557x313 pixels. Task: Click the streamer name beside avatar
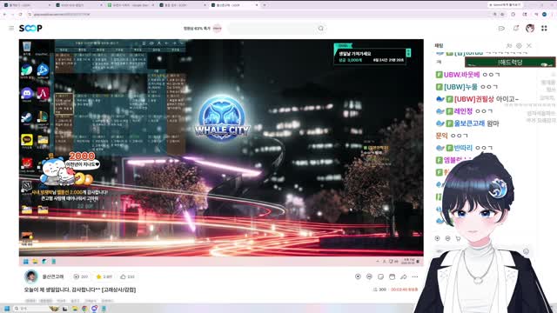coord(53,276)
